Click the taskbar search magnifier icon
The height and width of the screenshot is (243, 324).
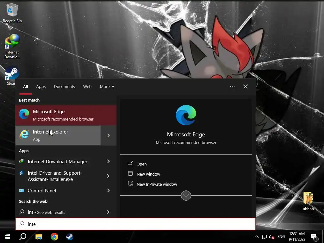(x=23, y=237)
